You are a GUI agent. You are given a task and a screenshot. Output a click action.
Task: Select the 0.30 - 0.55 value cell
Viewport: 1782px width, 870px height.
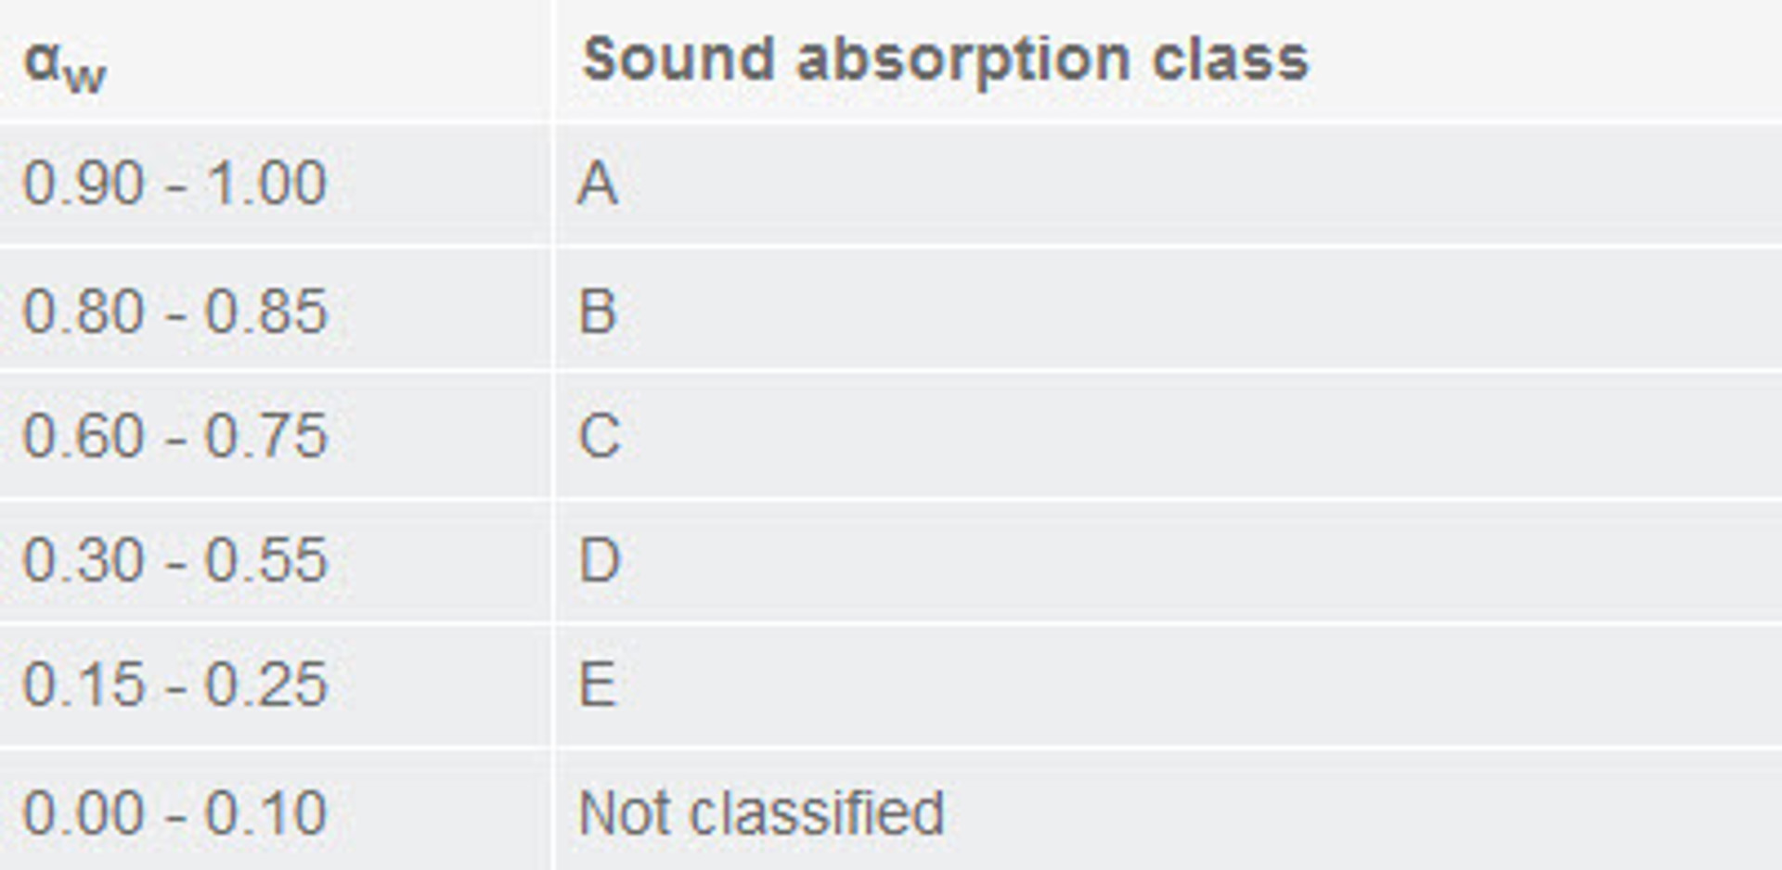(x=174, y=560)
